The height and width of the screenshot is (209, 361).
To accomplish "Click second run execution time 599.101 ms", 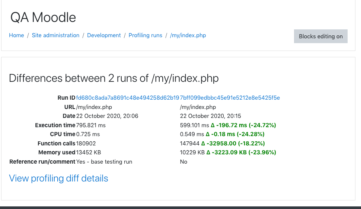I will (194, 125).
